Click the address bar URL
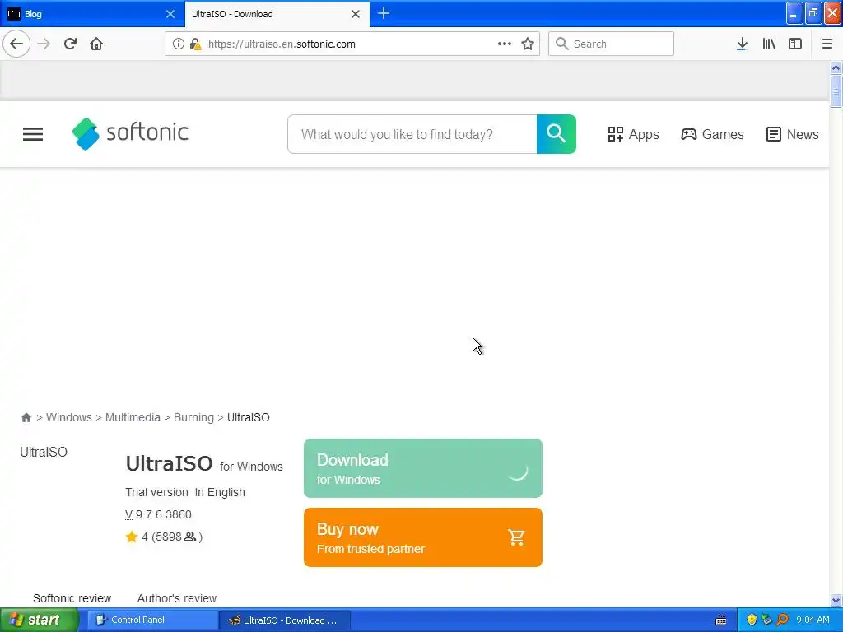This screenshot has height=632, width=843. click(x=282, y=44)
